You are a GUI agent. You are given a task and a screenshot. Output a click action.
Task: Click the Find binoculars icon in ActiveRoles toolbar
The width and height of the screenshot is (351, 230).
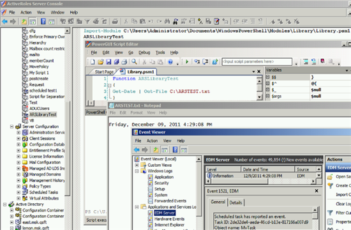(167, 22)
